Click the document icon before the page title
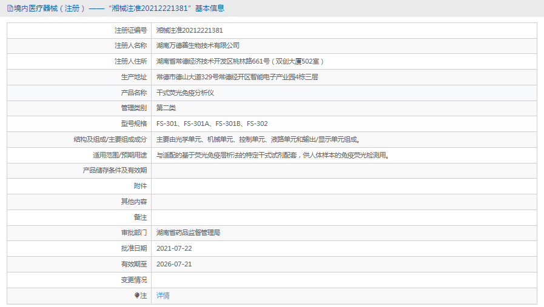 tap(10, 8)
